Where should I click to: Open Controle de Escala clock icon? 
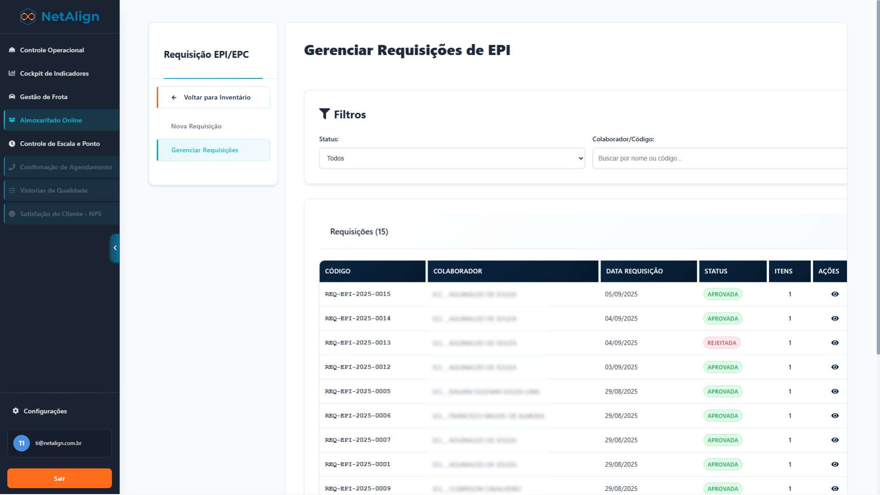[12, 143]
